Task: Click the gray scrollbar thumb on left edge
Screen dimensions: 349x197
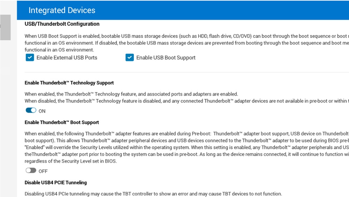Action: pos(5,27)
